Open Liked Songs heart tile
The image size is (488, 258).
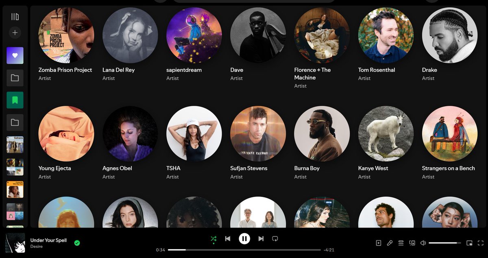coord(15,55)
